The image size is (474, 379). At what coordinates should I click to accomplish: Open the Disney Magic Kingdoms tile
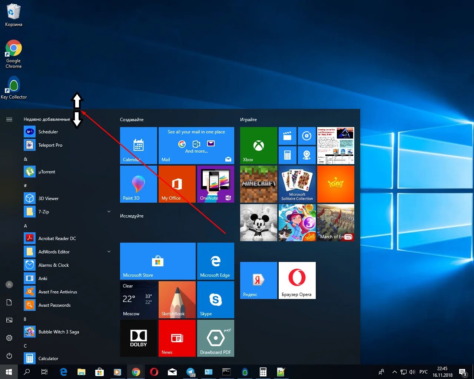pos(259,223)
